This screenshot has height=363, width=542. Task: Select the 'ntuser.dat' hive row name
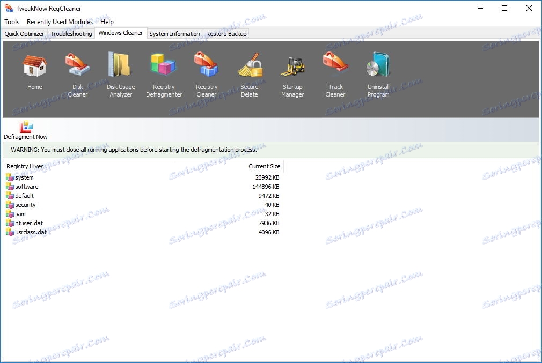click(x=29, y=223)
